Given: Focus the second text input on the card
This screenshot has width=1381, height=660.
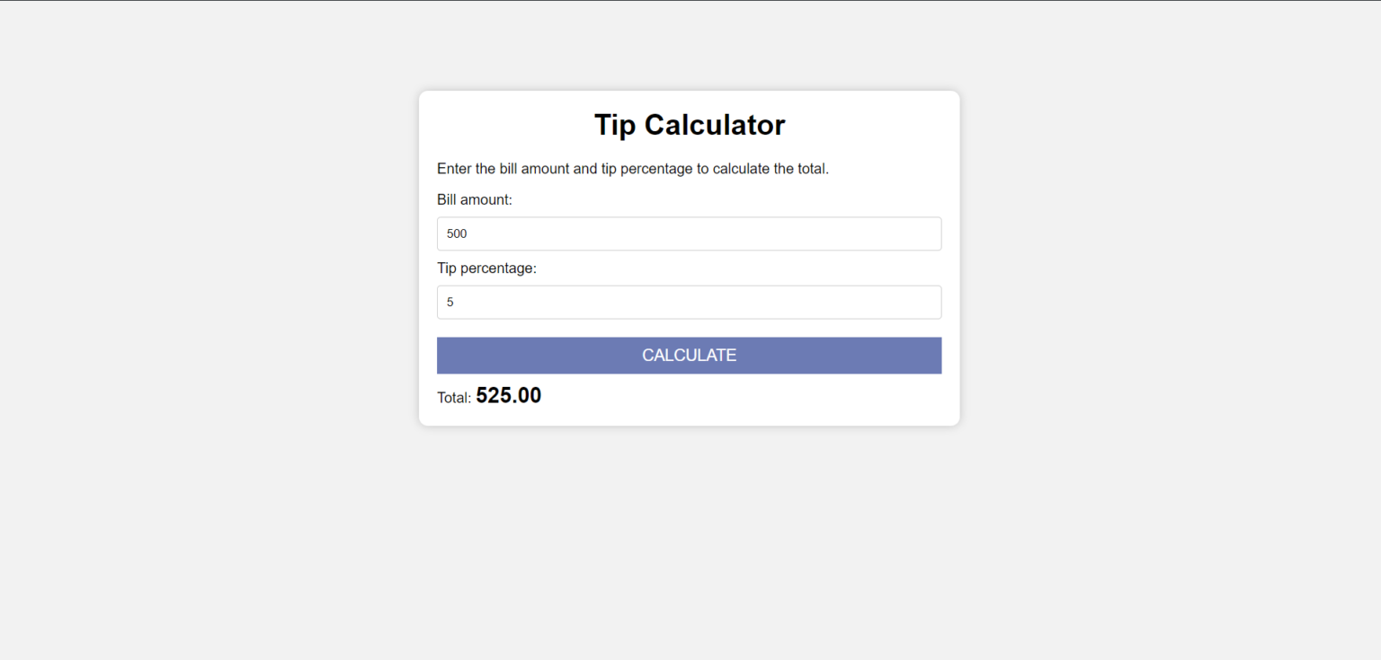Looking at the screenshot, I should (689, 302).
